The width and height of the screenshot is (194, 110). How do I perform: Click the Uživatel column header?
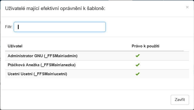click(x=15, y=46)
